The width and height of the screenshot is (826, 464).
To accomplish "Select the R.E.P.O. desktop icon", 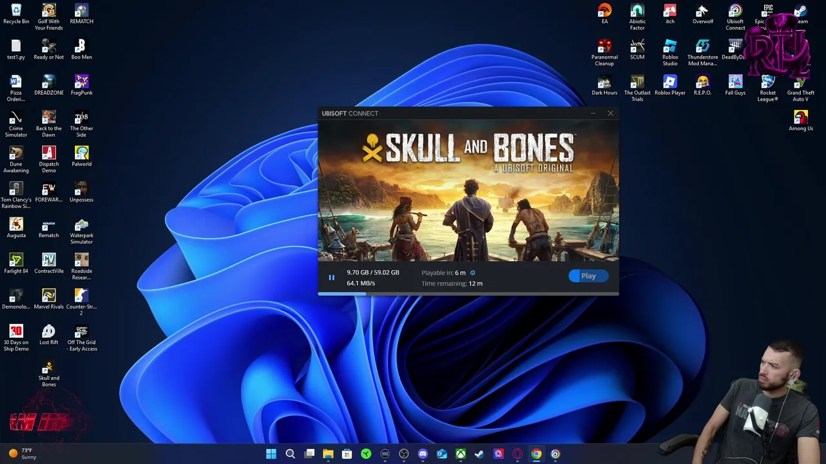I will (x=703, y=85).
